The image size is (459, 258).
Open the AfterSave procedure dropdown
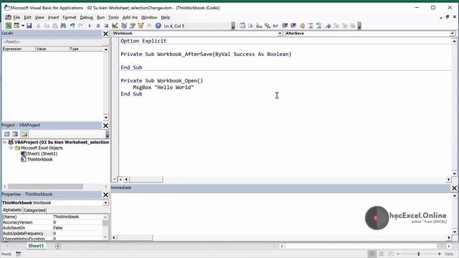click(453, 34)
